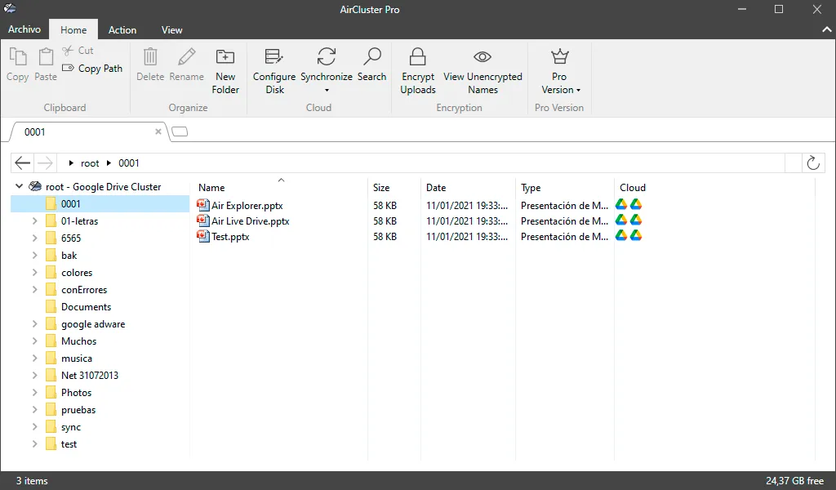836x490 pixels.
Task: Go back with the left arrow
Action: 22,163
